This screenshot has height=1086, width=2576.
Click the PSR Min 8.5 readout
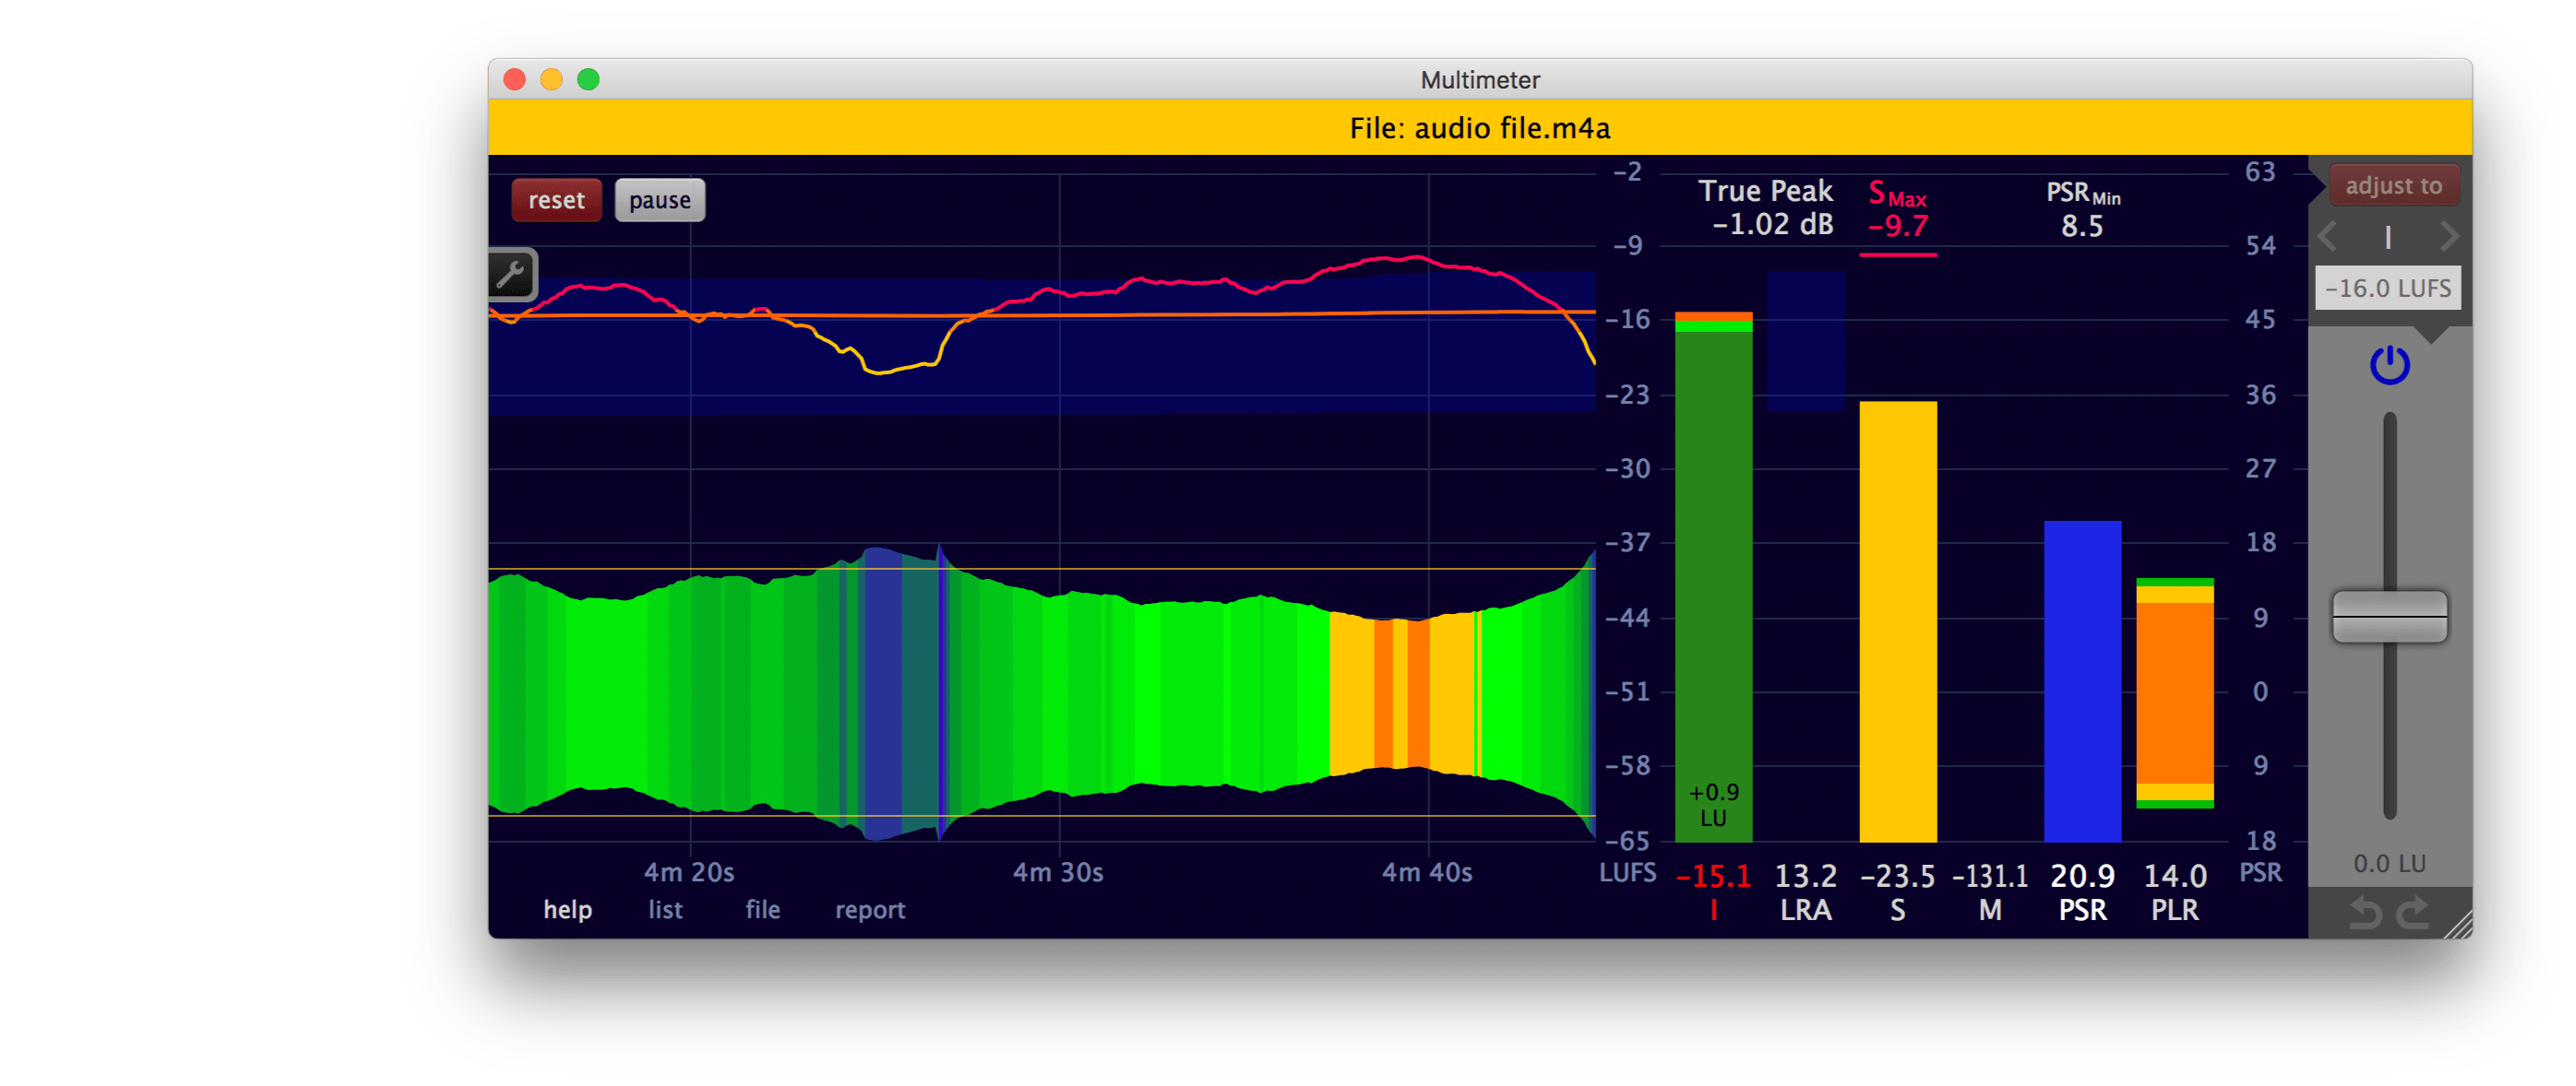pos(2082,208)
